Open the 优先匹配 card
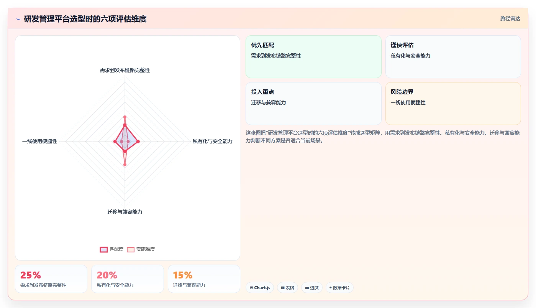536x308 pixels. point(313,57)
